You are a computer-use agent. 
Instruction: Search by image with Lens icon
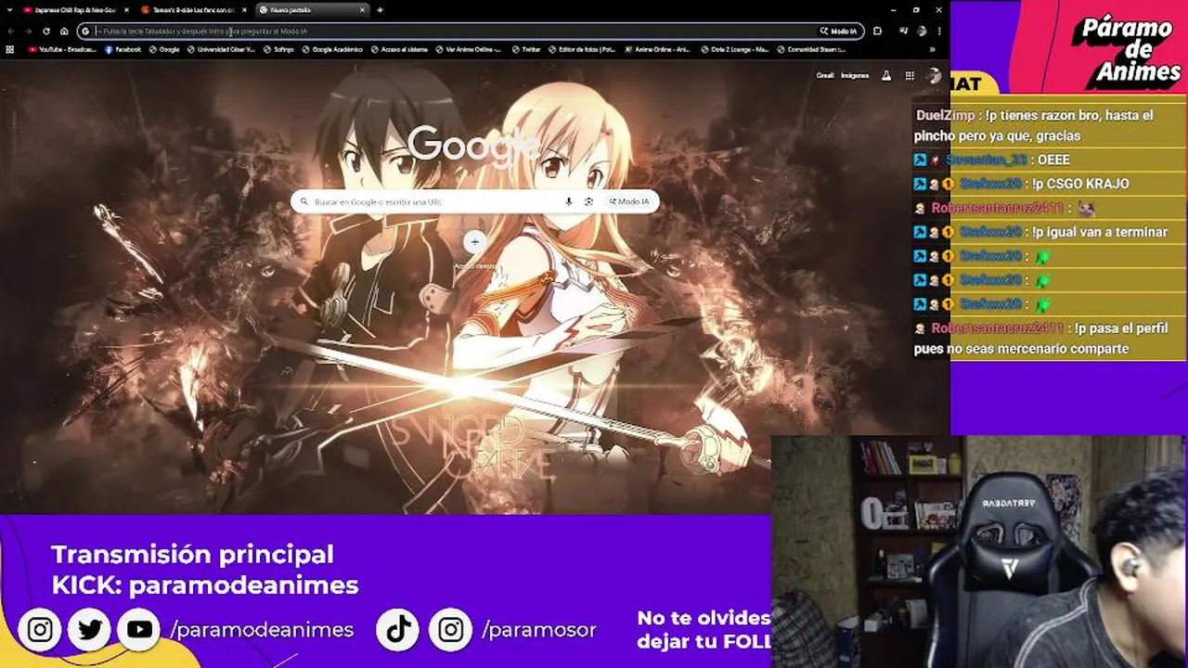pos(588,201)
